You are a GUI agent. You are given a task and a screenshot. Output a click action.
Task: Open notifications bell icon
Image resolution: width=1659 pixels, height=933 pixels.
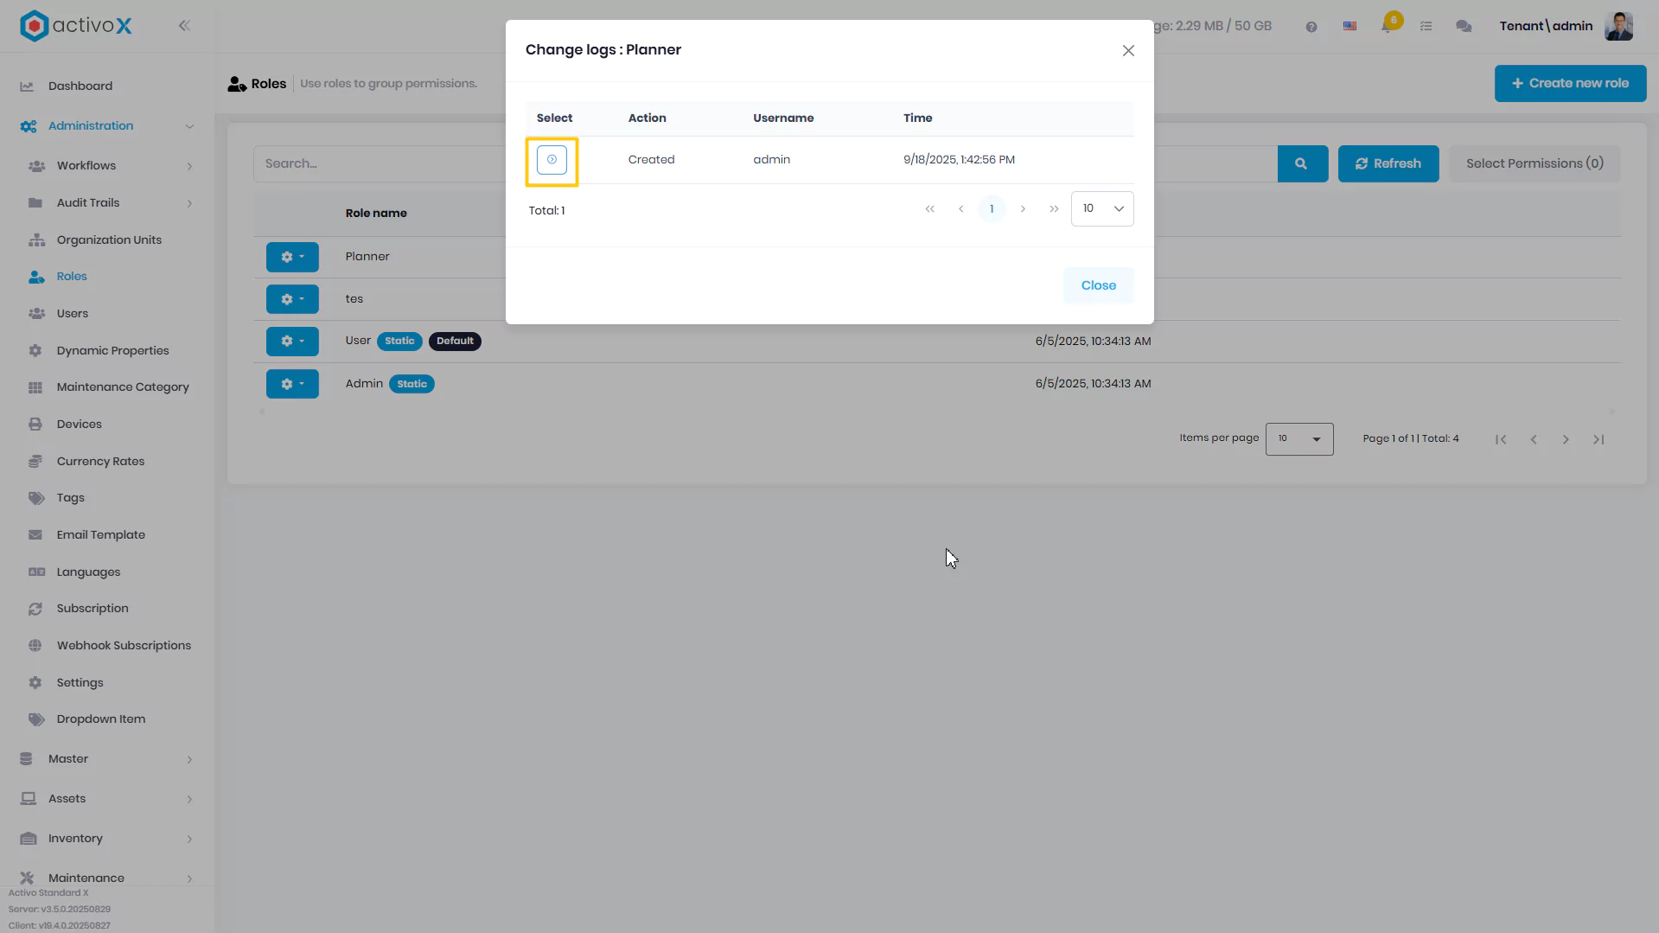[1388, 24]
